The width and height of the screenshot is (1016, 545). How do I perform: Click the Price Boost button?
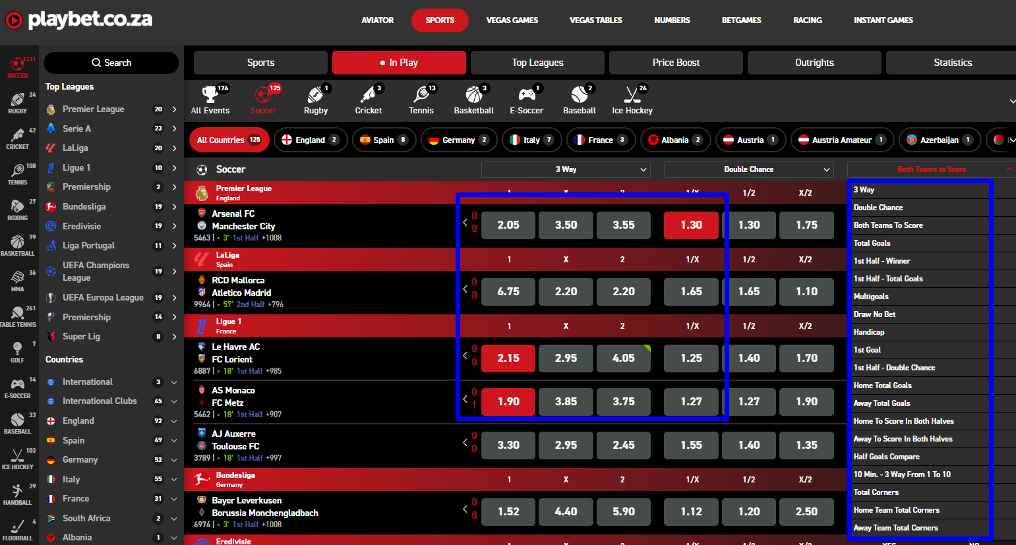(x=676, y=63)
